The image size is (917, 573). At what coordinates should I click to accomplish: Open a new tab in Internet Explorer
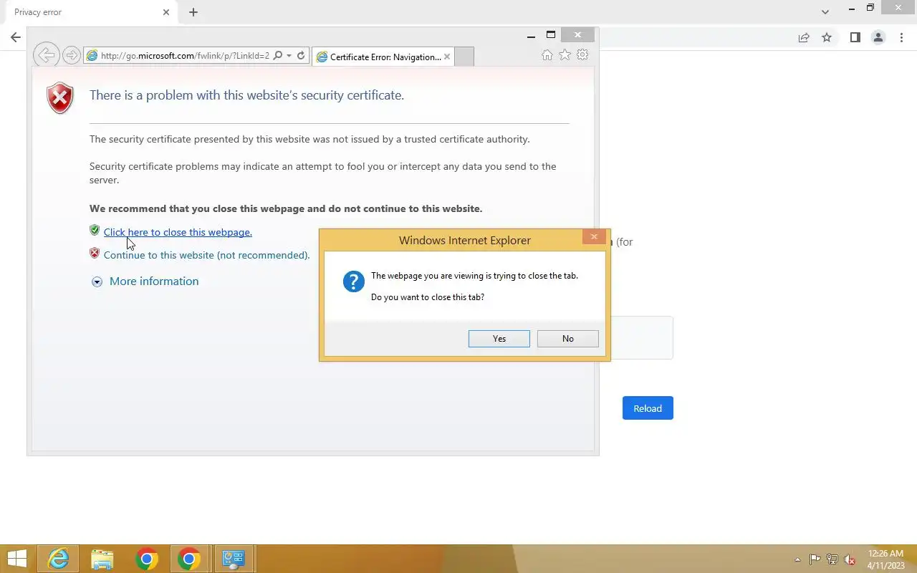coord(464,57)
